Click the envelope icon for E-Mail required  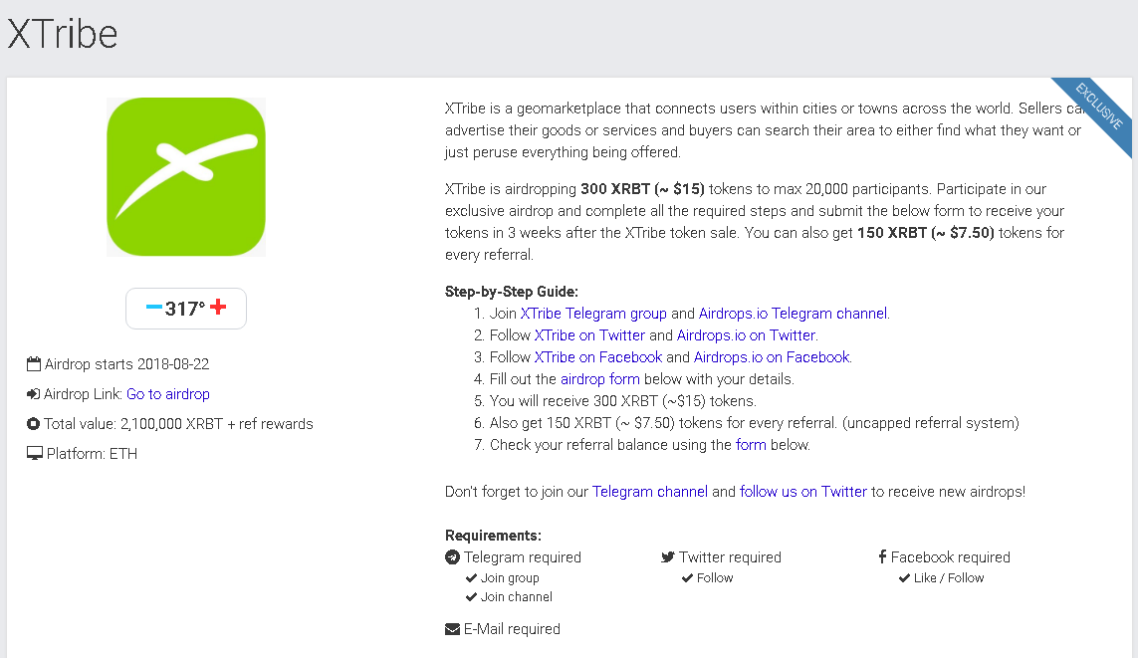(452, 629)
